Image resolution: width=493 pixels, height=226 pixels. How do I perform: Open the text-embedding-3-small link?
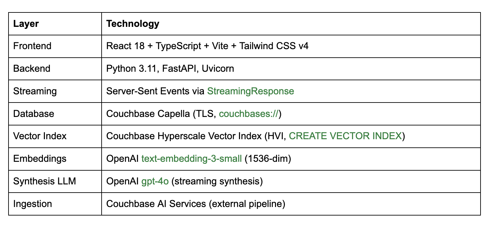pyautogui.click(x=191, y=159)
